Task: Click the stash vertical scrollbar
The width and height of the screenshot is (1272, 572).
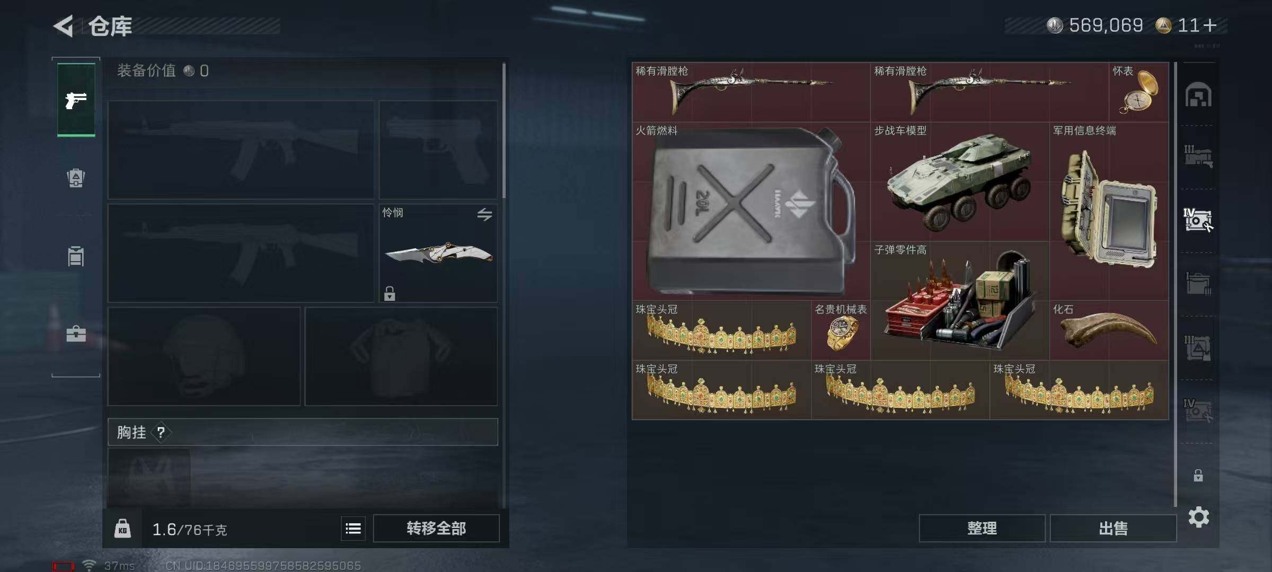Action: [x=1176, y=284]
